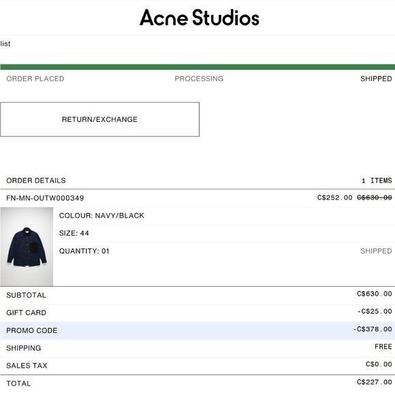Open the navy jacket product thumbnail

[27, 247]
